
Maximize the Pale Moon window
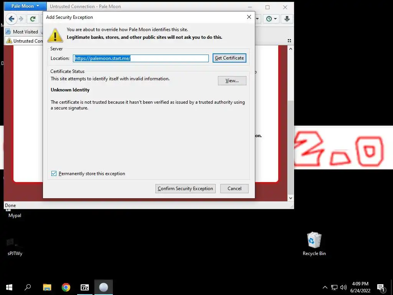point(268,7)
